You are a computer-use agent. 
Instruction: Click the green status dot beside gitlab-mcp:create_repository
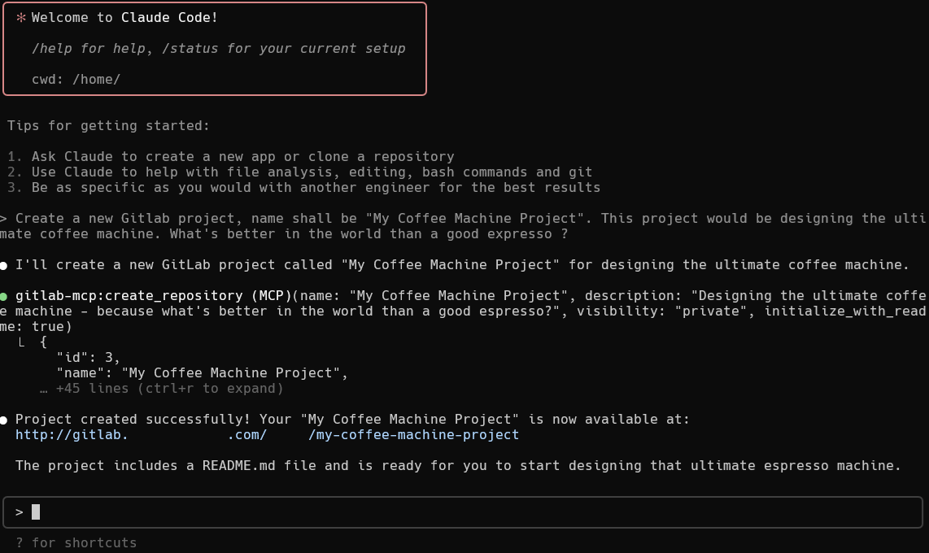coord(3,296)
